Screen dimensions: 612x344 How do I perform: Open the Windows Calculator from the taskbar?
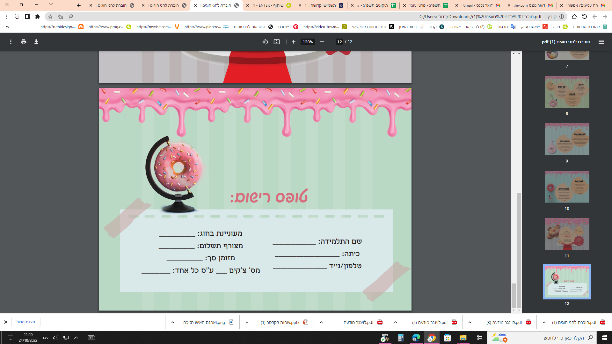[400, 338]
